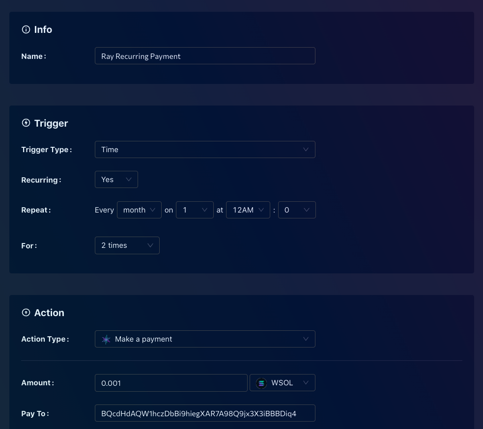The width and height of the screenshot is (483, 429).
Task: Open the hour dropdown showing 12AM
Action: coord(248,210)
